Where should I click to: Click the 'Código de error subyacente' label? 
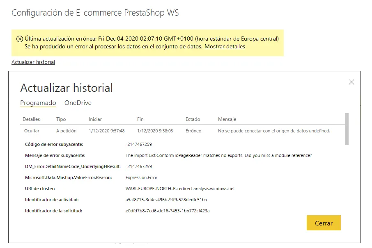54,144
